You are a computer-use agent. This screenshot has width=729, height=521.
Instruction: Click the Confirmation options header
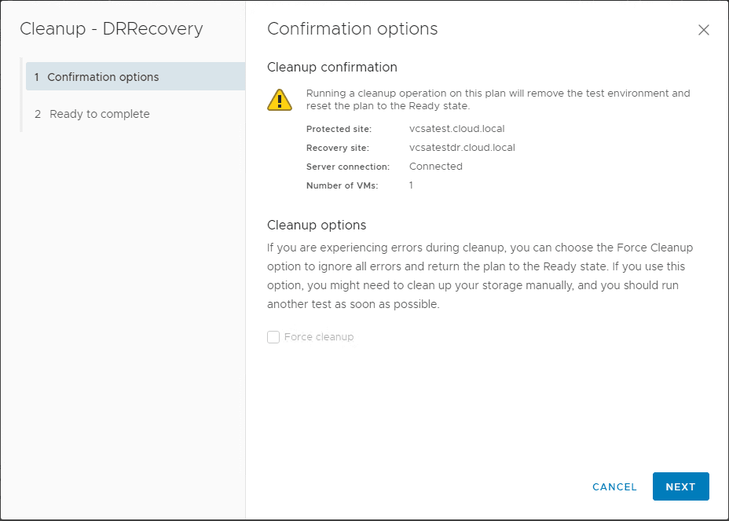point(352,29)
